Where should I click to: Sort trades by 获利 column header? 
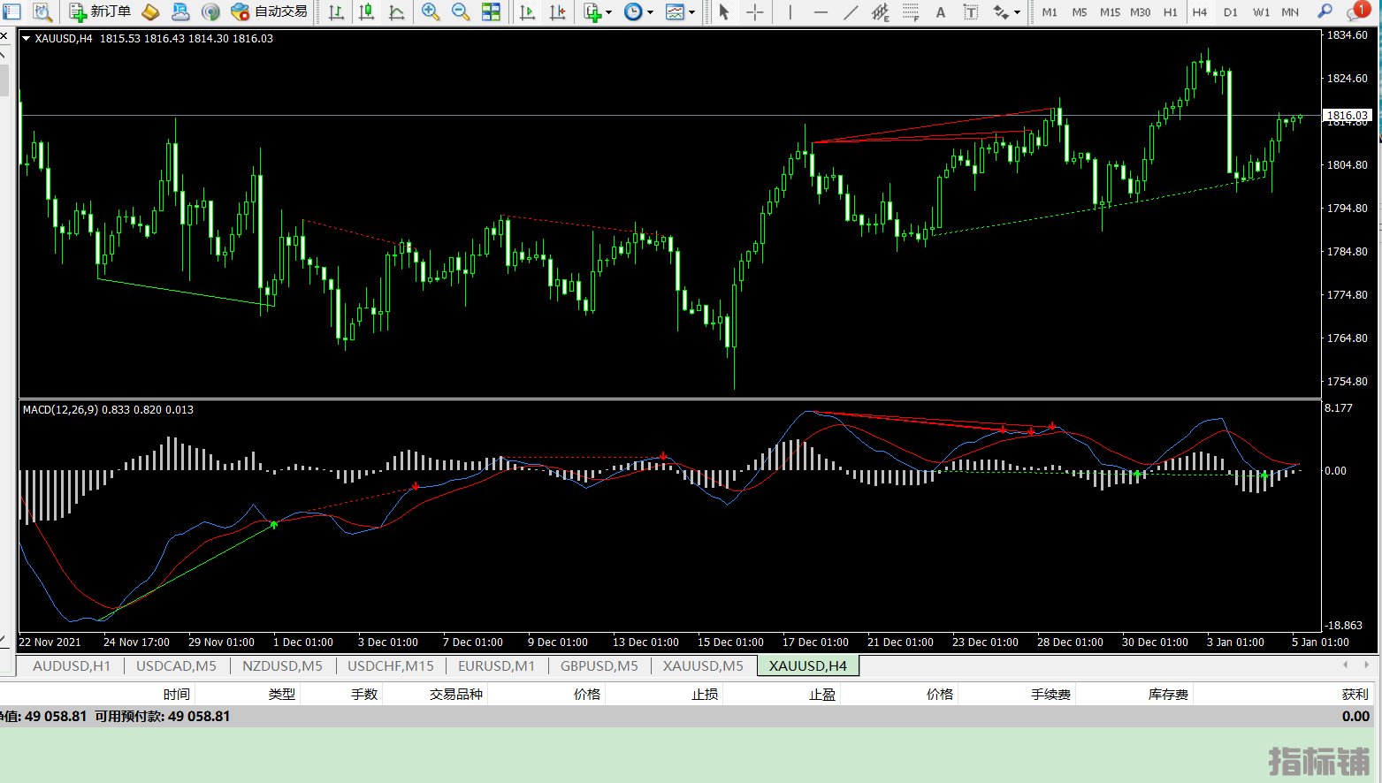point(1355,694)
